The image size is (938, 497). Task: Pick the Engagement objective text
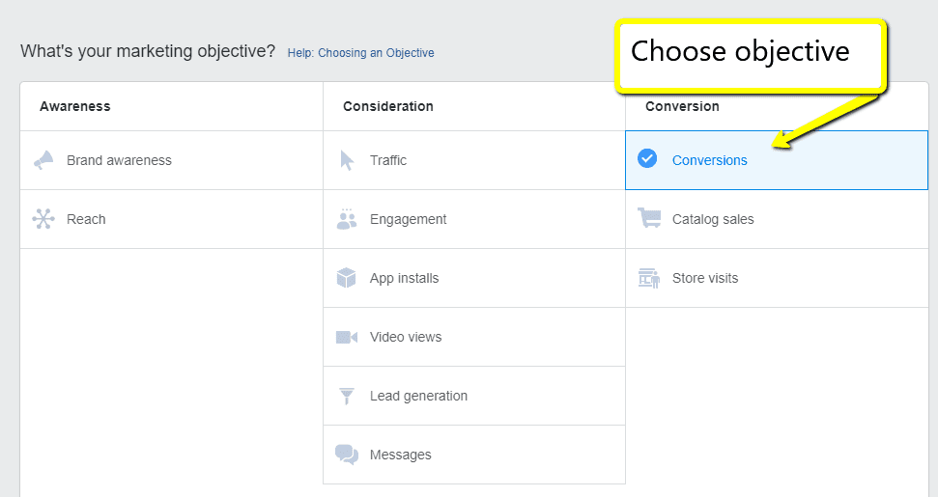point(408,219)
